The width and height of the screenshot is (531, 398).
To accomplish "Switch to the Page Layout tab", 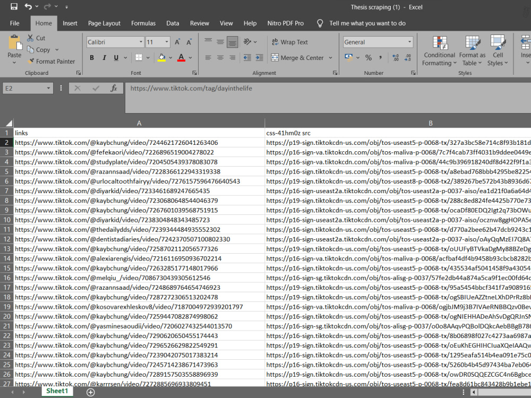I will (x=104, y=23).
